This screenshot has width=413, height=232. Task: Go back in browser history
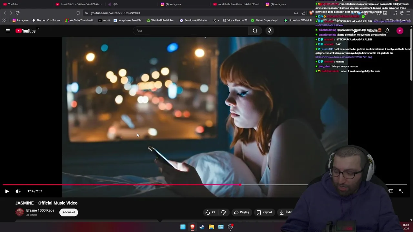tap(5, 13)
